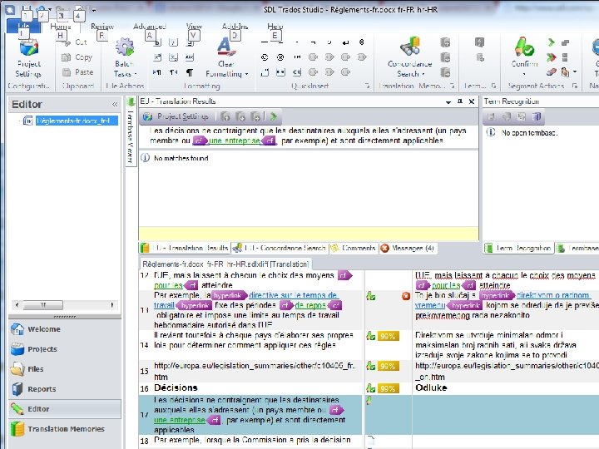Click the Batch Tasks gear icon
The width and height of the screenshot is (599, 449).
125,47
